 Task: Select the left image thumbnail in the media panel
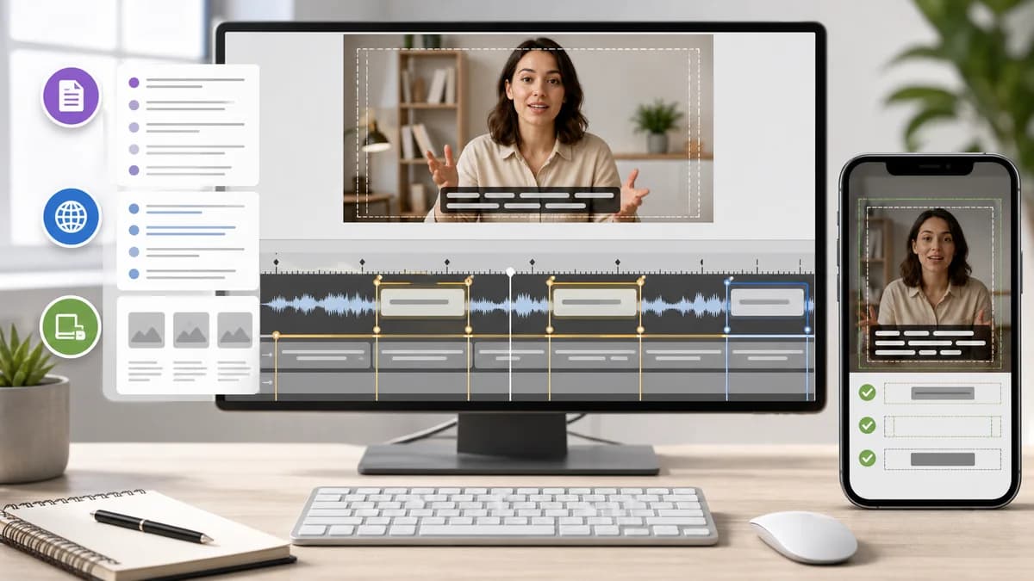(x=146, y=330)
